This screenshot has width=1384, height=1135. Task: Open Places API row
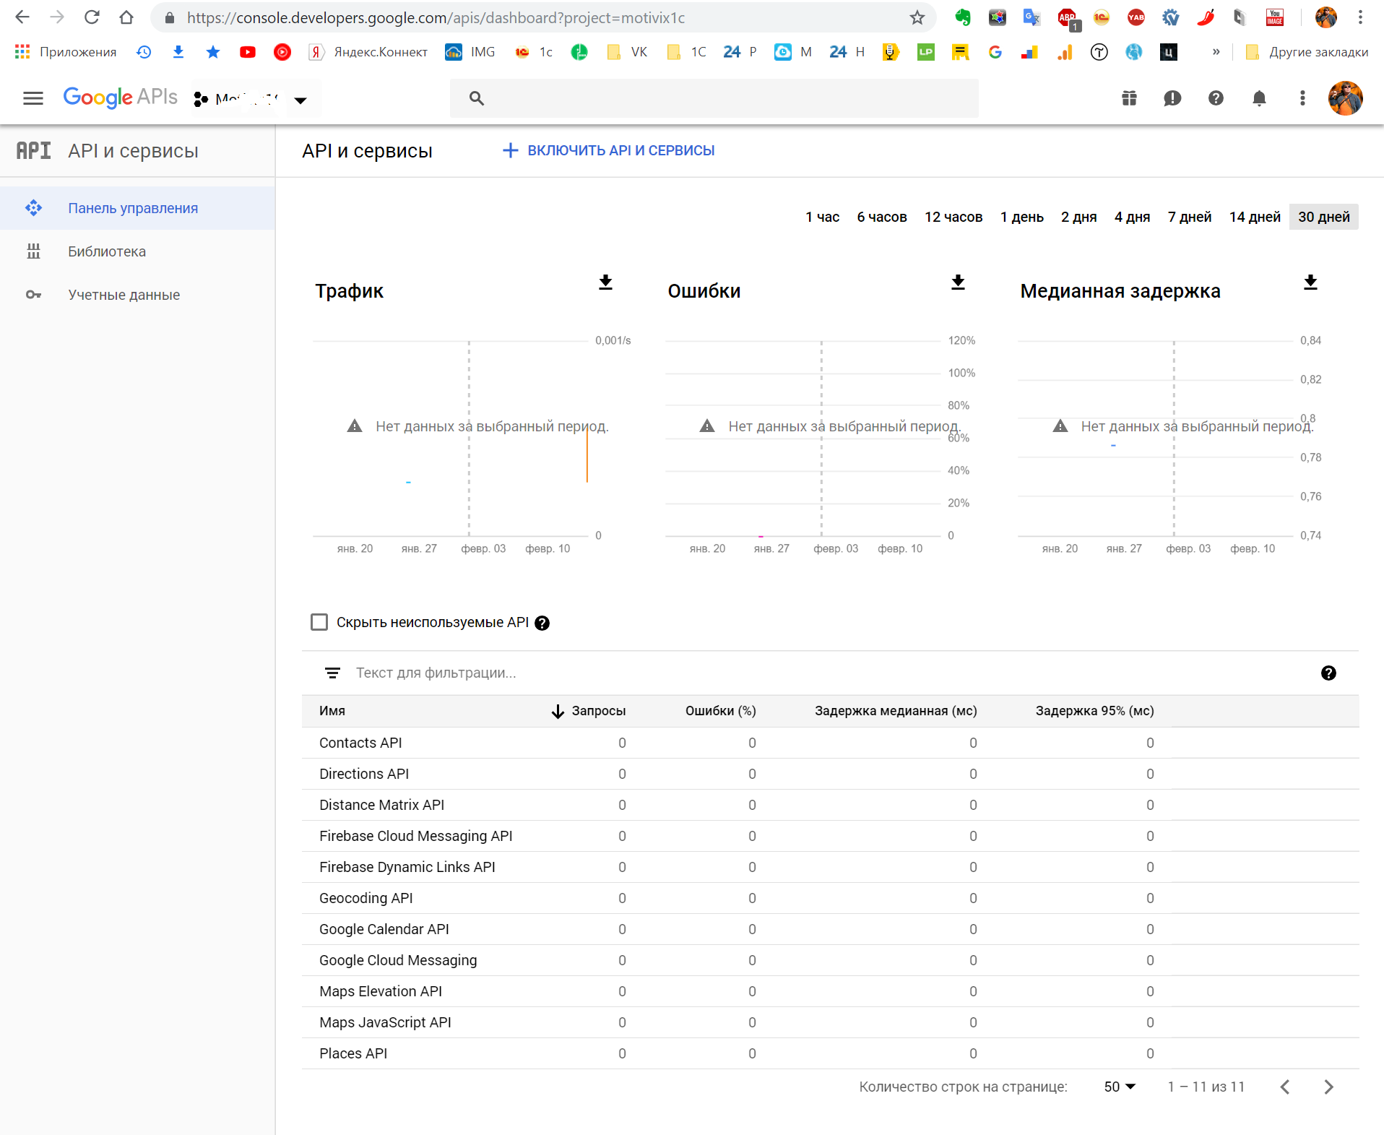point(830,1053)
